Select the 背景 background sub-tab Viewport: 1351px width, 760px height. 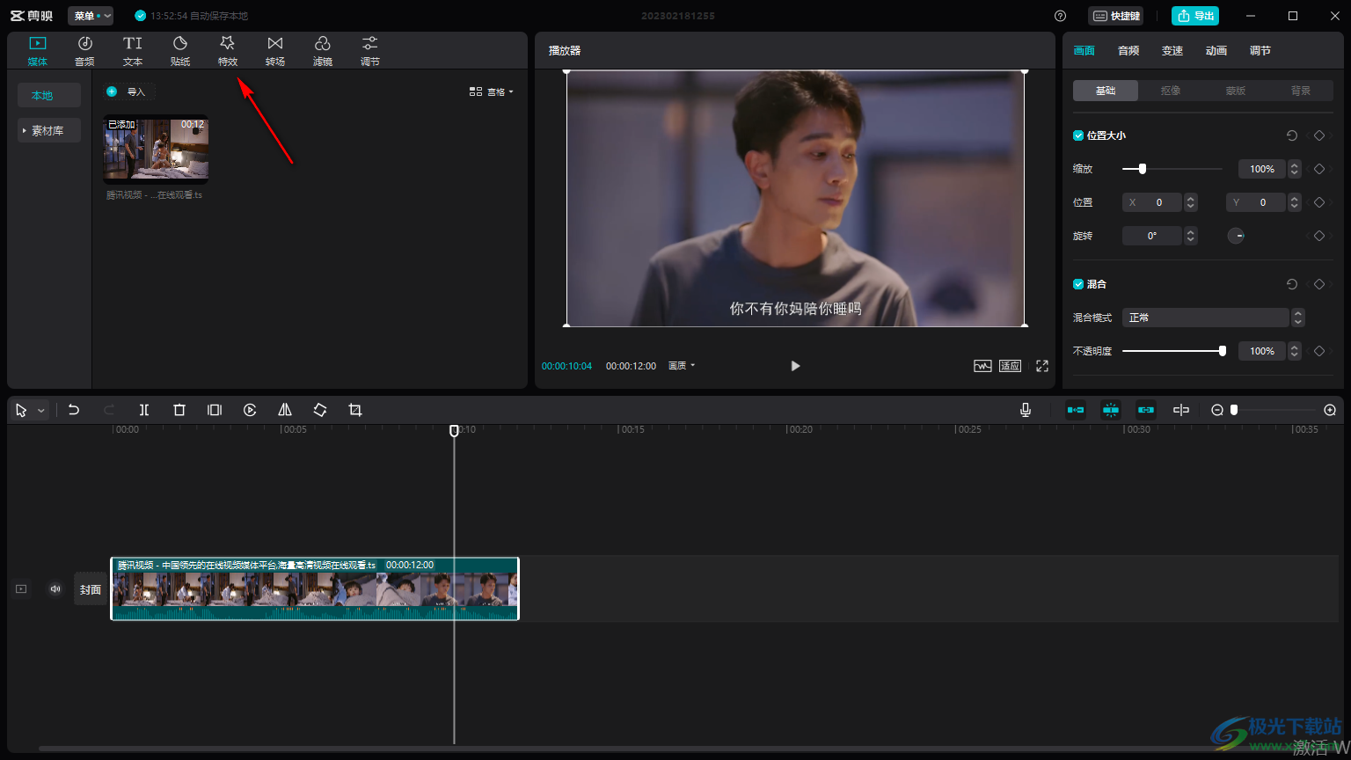point(1301,91)
